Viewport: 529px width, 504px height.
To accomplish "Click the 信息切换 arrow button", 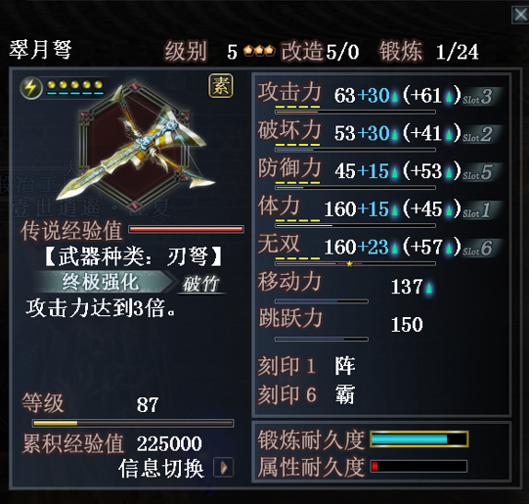I will click(224, 468).
